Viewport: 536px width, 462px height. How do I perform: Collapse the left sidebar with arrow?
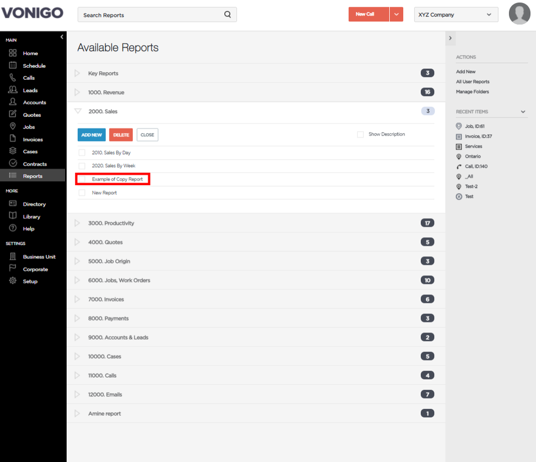[62, 37]
